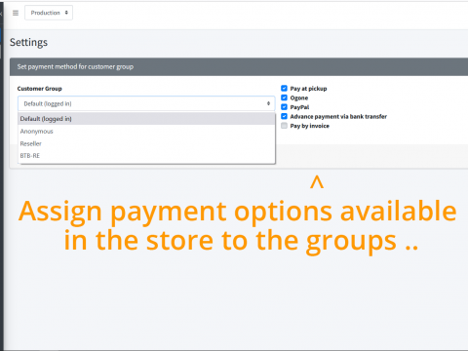Open the Production environment dropdown
The height and width of the screenshot is (351, 468).
(49, 13)
